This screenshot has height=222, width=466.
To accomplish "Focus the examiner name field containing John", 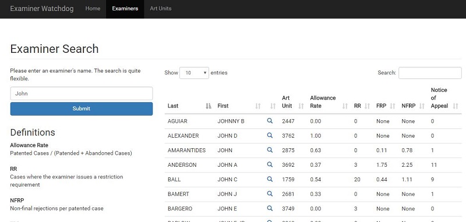I will tap(82, 94).
